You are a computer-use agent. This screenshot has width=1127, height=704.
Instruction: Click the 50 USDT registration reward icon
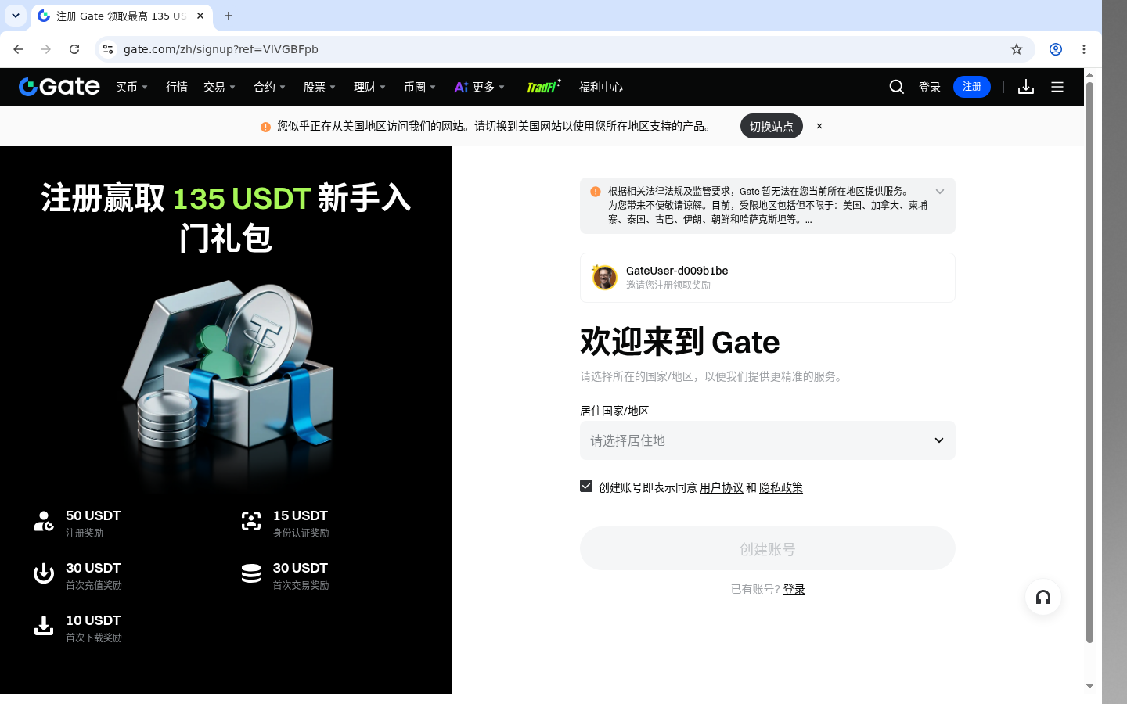44,521
